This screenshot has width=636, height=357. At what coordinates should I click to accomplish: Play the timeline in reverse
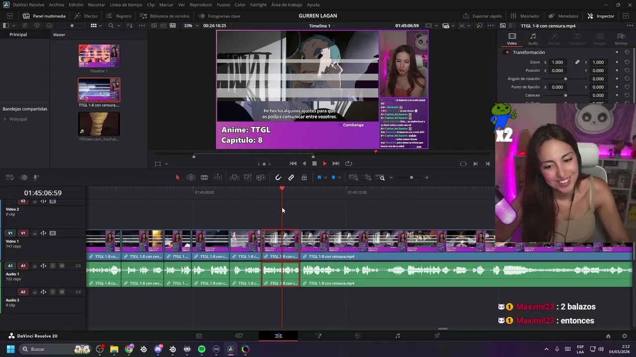(304, 164)
